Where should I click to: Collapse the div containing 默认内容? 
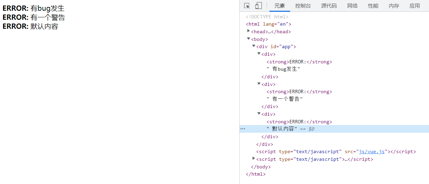point(259,114)
